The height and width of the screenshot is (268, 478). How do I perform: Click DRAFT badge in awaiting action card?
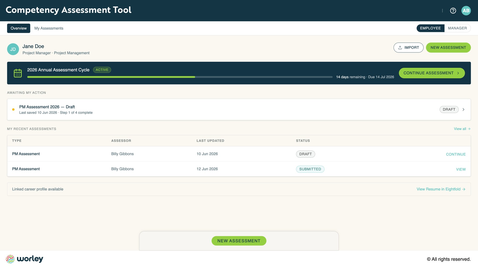click(449, 109)
